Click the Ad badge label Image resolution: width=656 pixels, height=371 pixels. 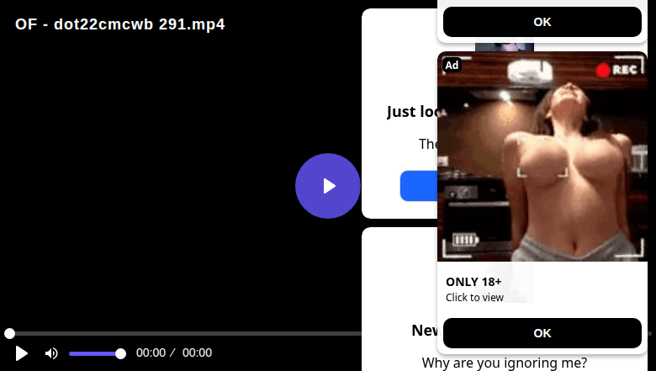coord(452,66)
